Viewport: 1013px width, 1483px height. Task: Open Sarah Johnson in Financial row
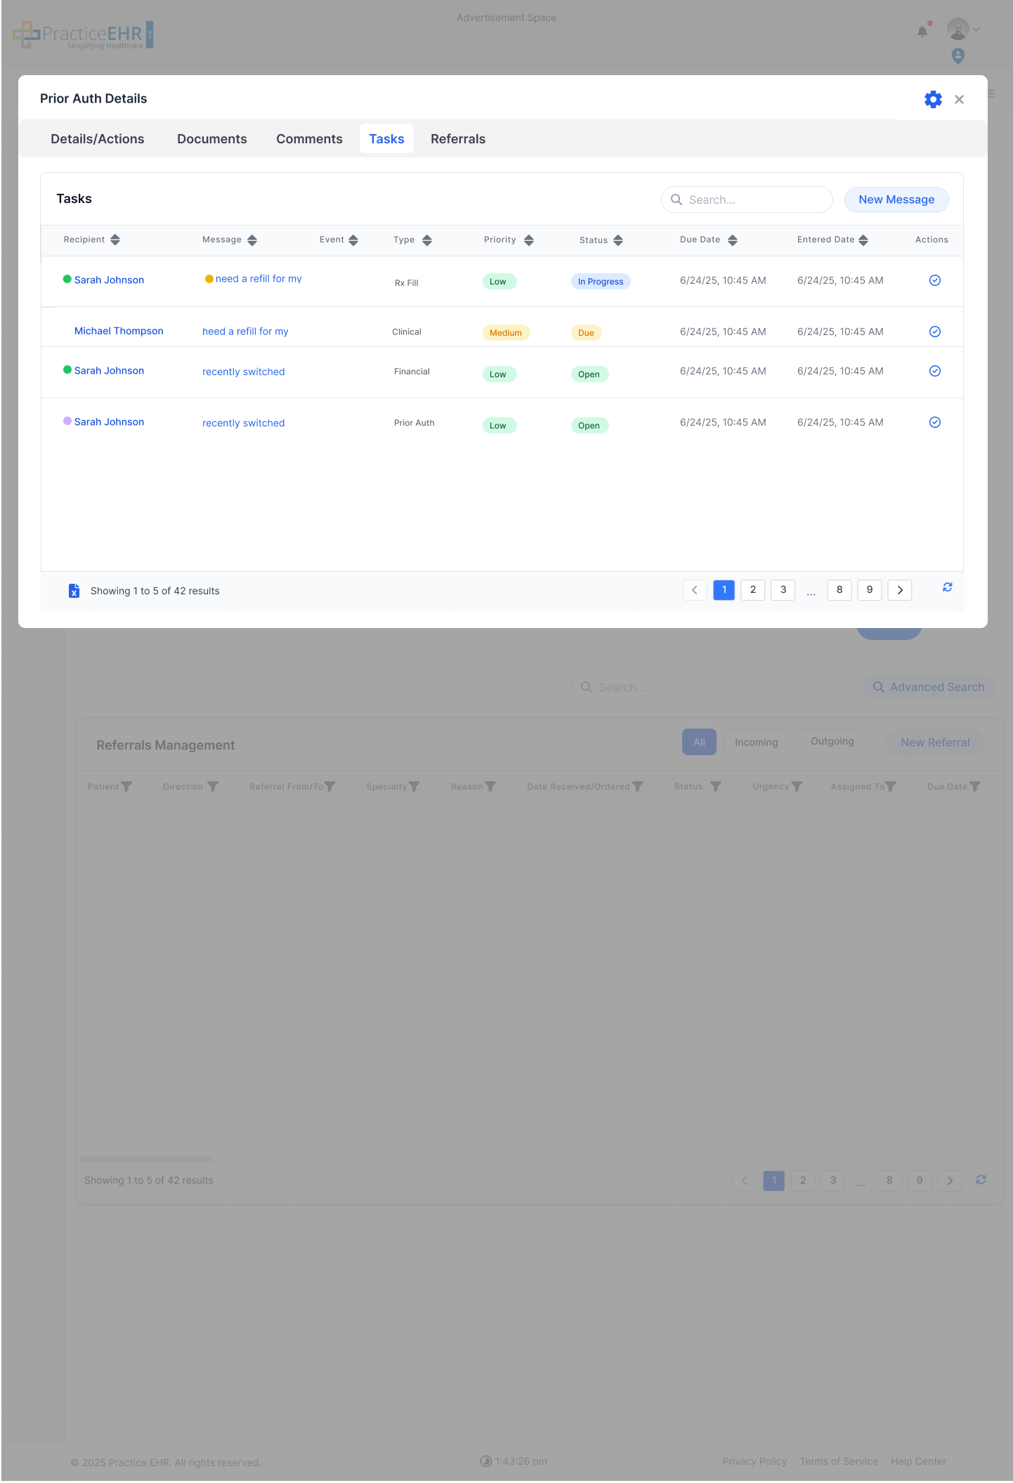coord(109,370)
